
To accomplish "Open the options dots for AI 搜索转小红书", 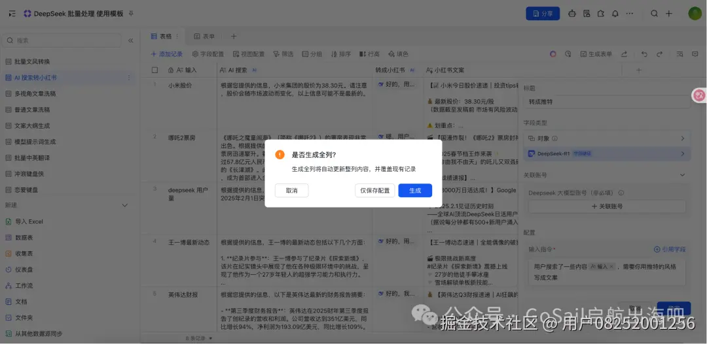I will (129, 77).
